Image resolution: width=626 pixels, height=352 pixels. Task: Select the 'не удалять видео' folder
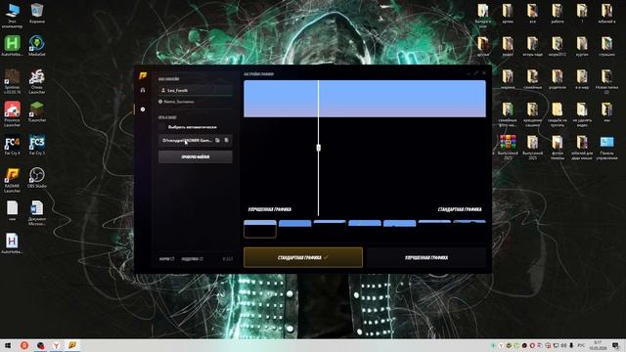click(582, 114)
